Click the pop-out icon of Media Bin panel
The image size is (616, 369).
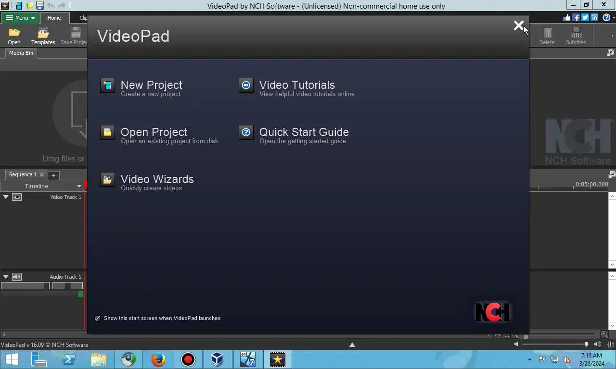pos(611,53)
